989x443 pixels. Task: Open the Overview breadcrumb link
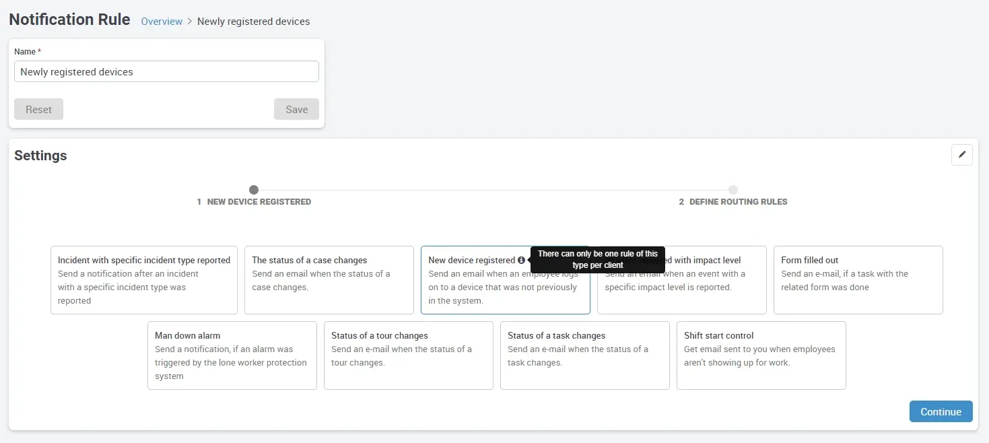point(162,21)
